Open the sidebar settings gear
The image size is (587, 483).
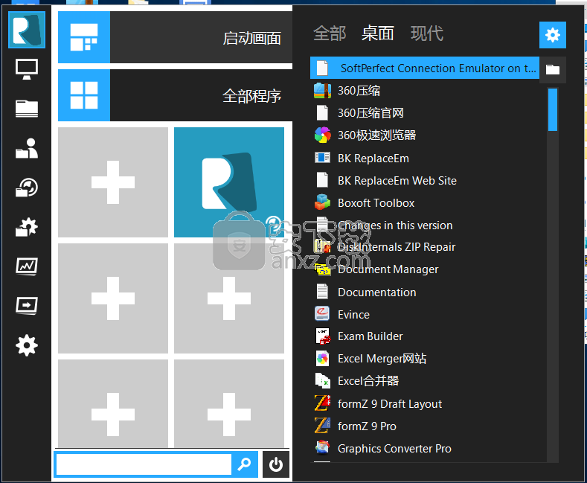[x=27, y=345]
